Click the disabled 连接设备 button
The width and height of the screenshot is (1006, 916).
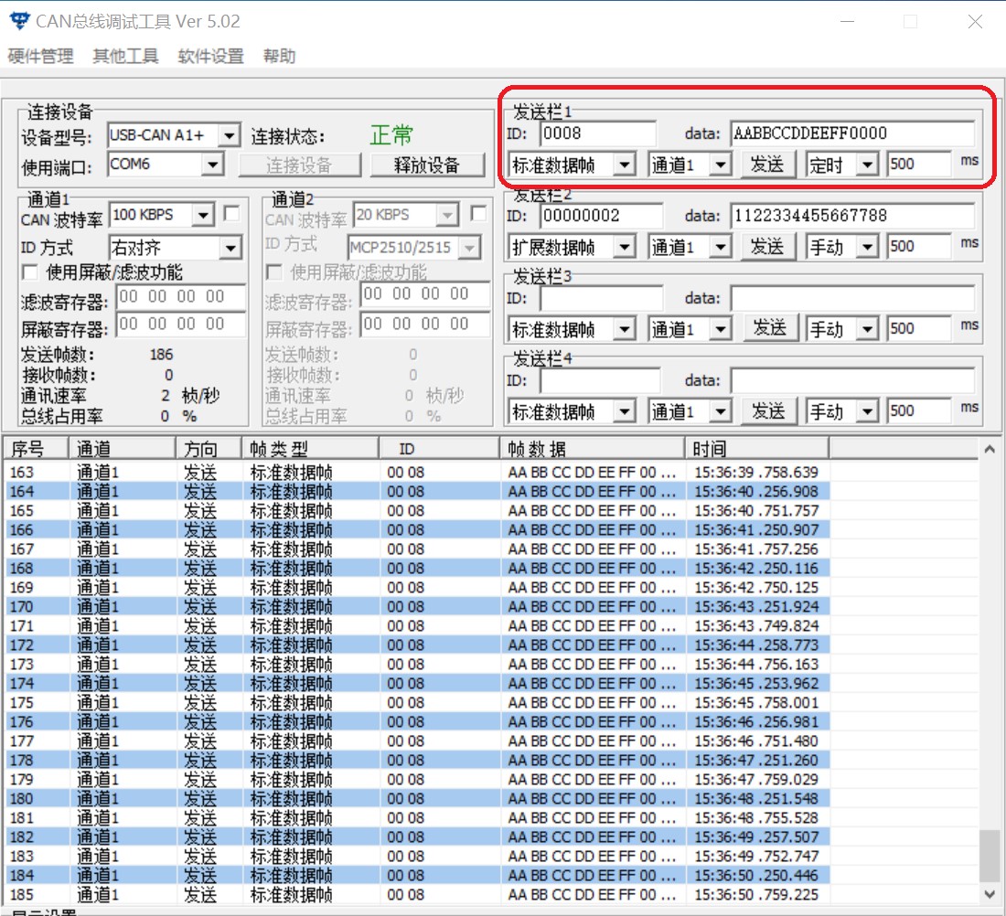299,165
